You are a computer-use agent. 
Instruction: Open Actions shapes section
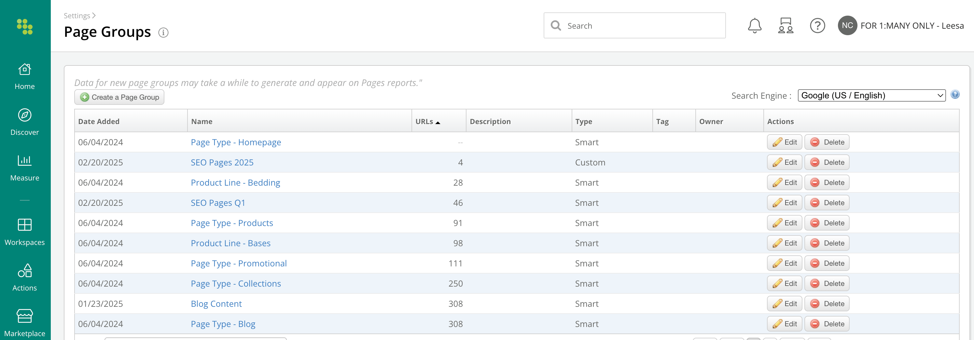[x=24, y=278]
